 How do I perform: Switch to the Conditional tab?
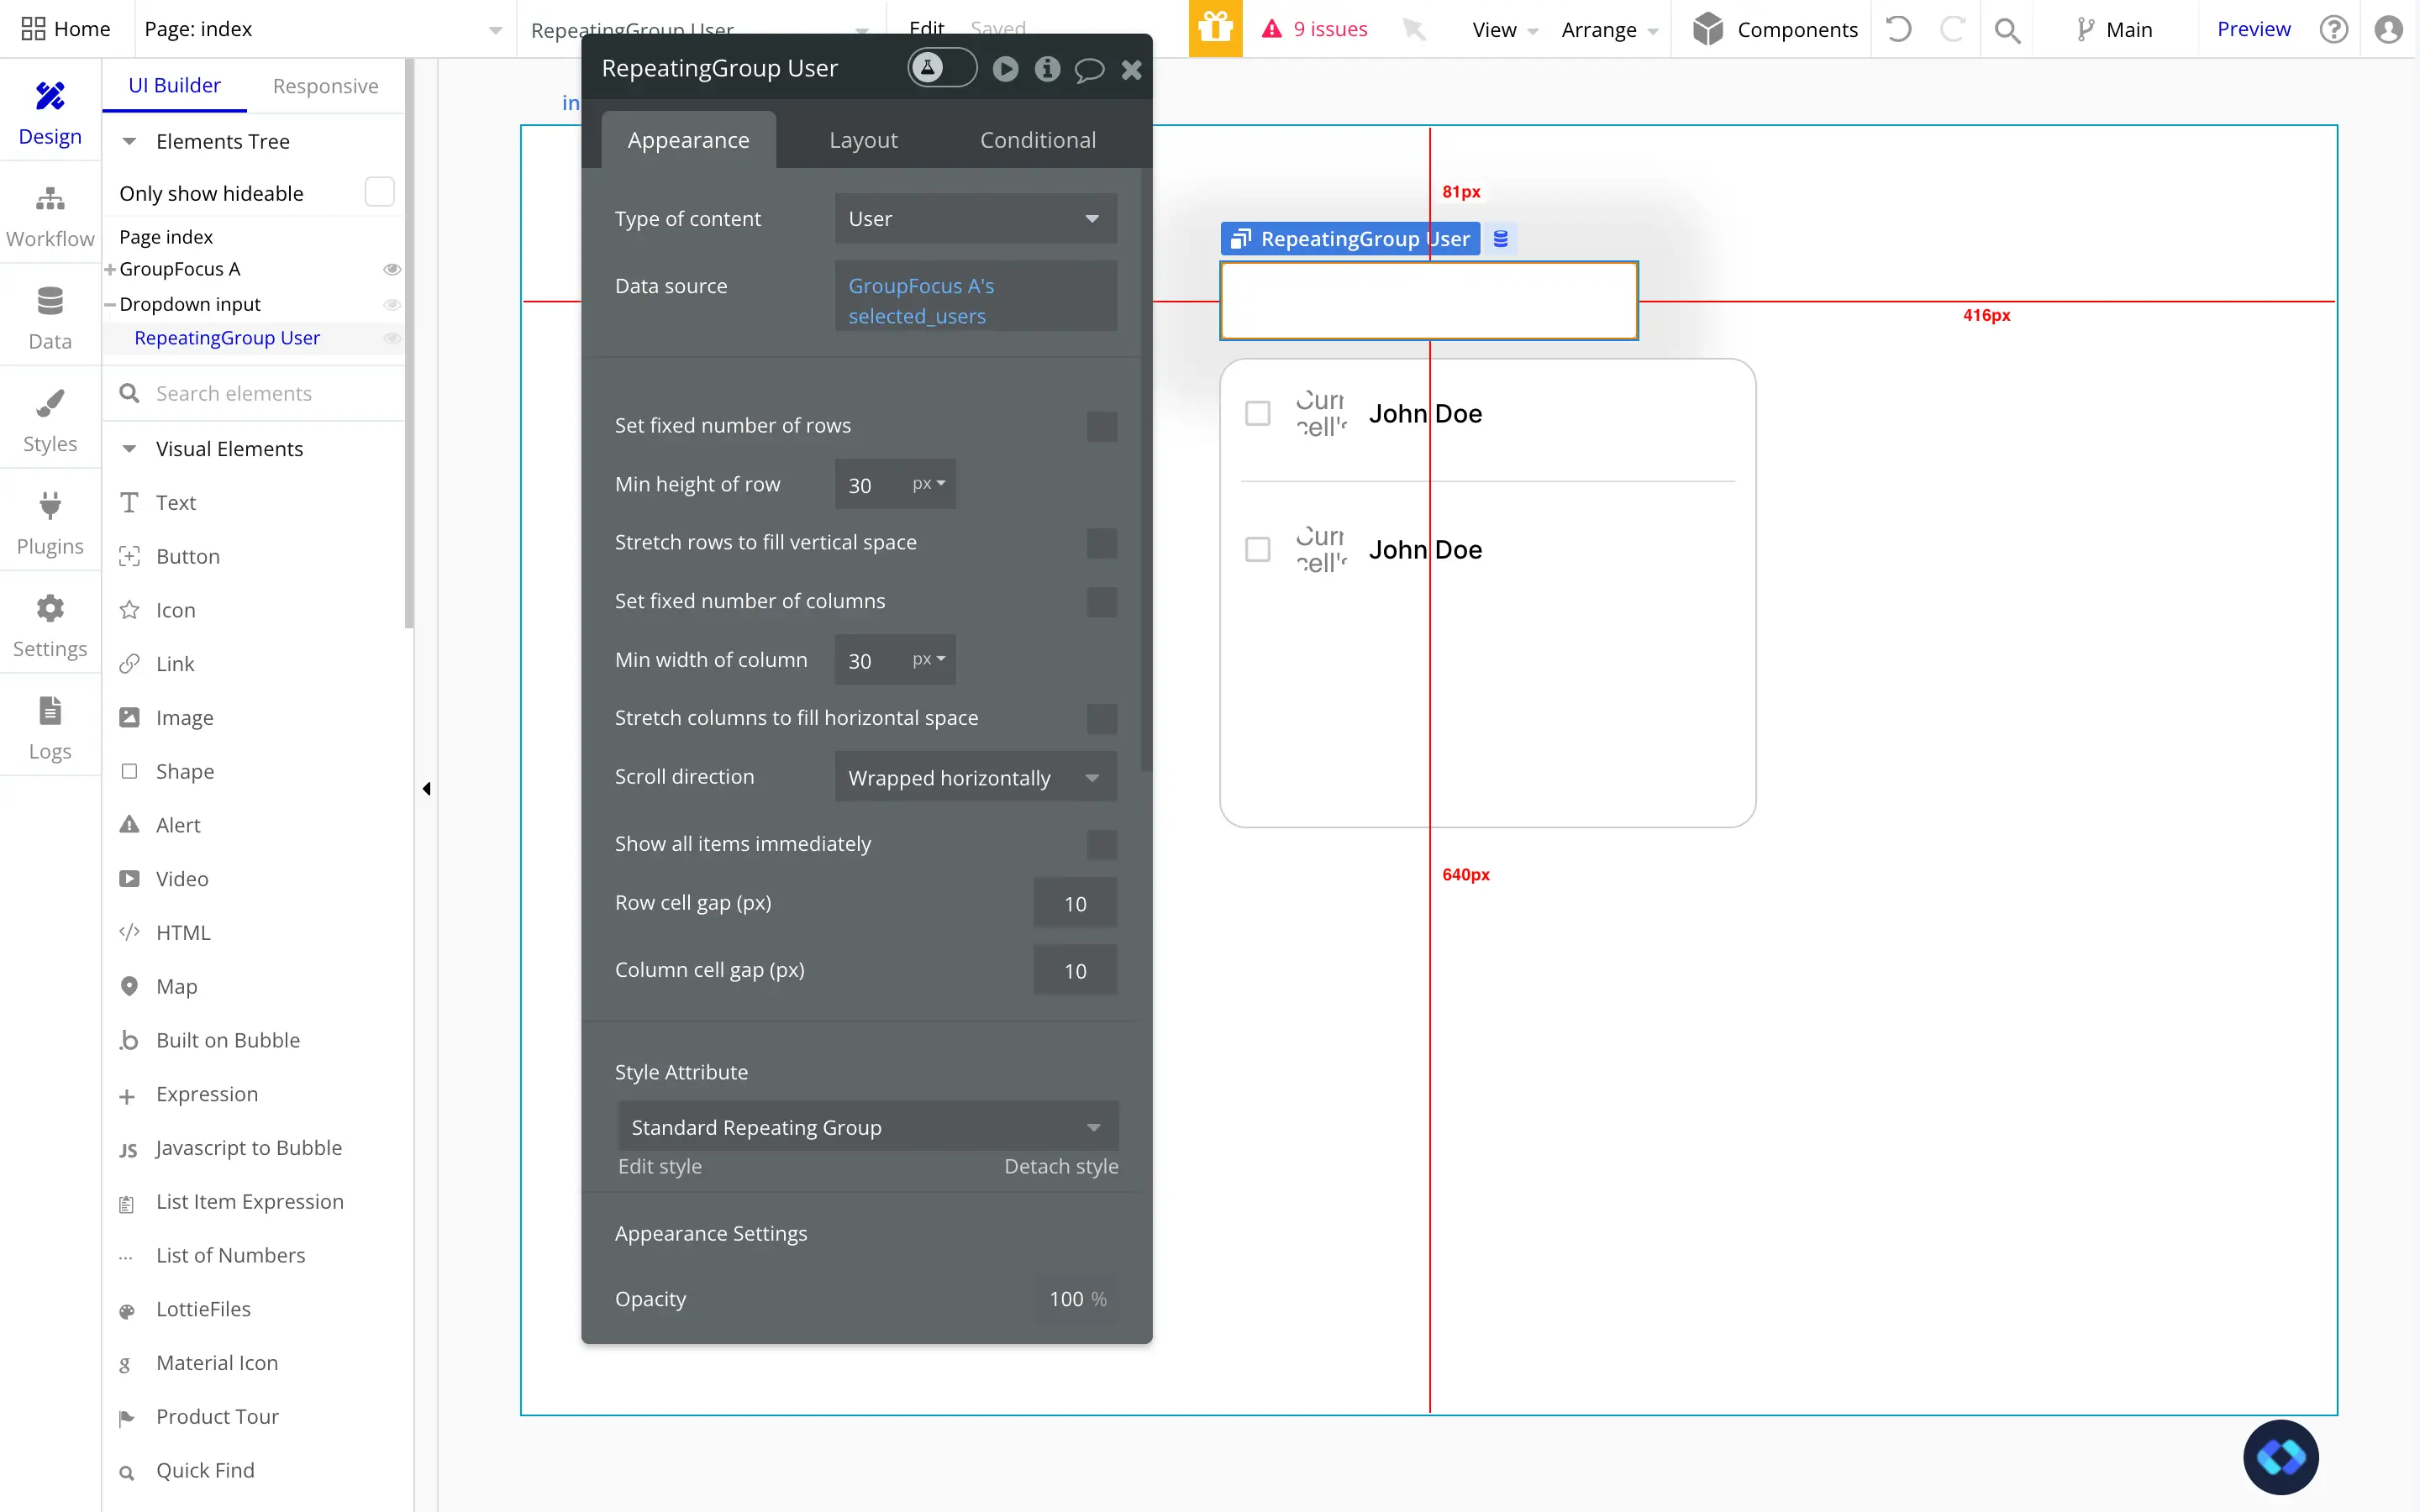[x=1037, y=140]
